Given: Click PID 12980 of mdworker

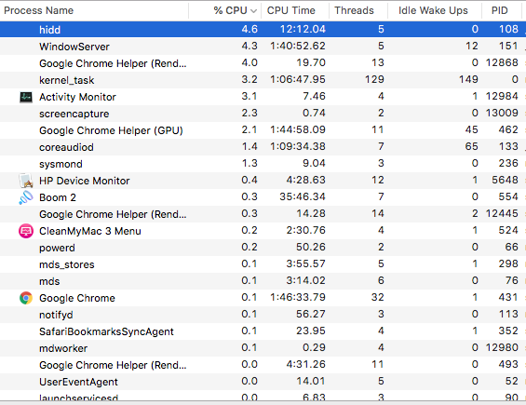Looking at the screenshot, I should 502,347.
